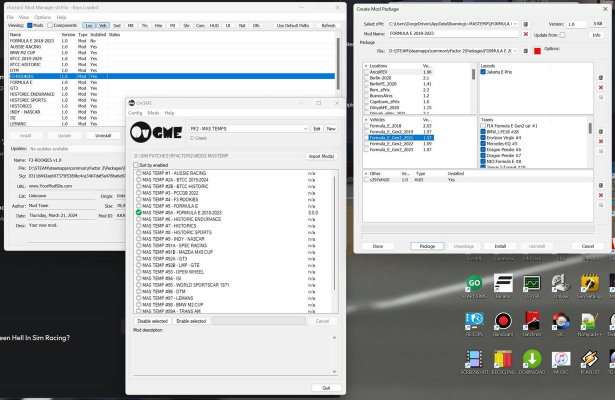Image resolution: width=615 pixels, height=400 pixels.
Task: Toggle the Mods viewing checkbox in Mod Manager
Action: pyautogui.click(x=29, y=25)
